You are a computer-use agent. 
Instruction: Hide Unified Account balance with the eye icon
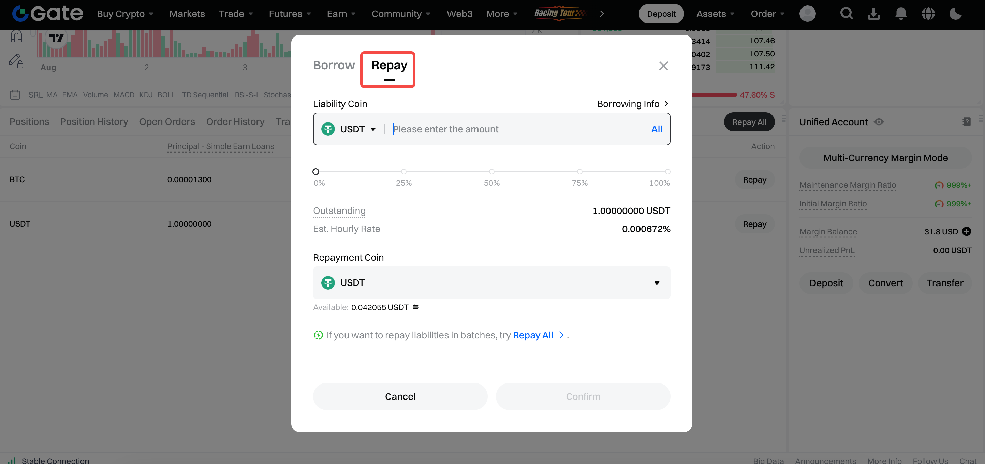point(879,122)
